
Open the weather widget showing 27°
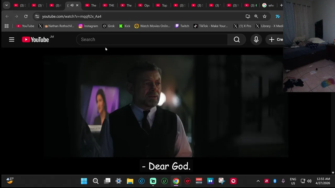point(10,180)
